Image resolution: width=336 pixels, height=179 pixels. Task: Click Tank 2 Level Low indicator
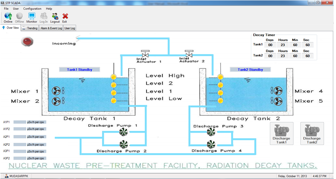pos(221,101)
